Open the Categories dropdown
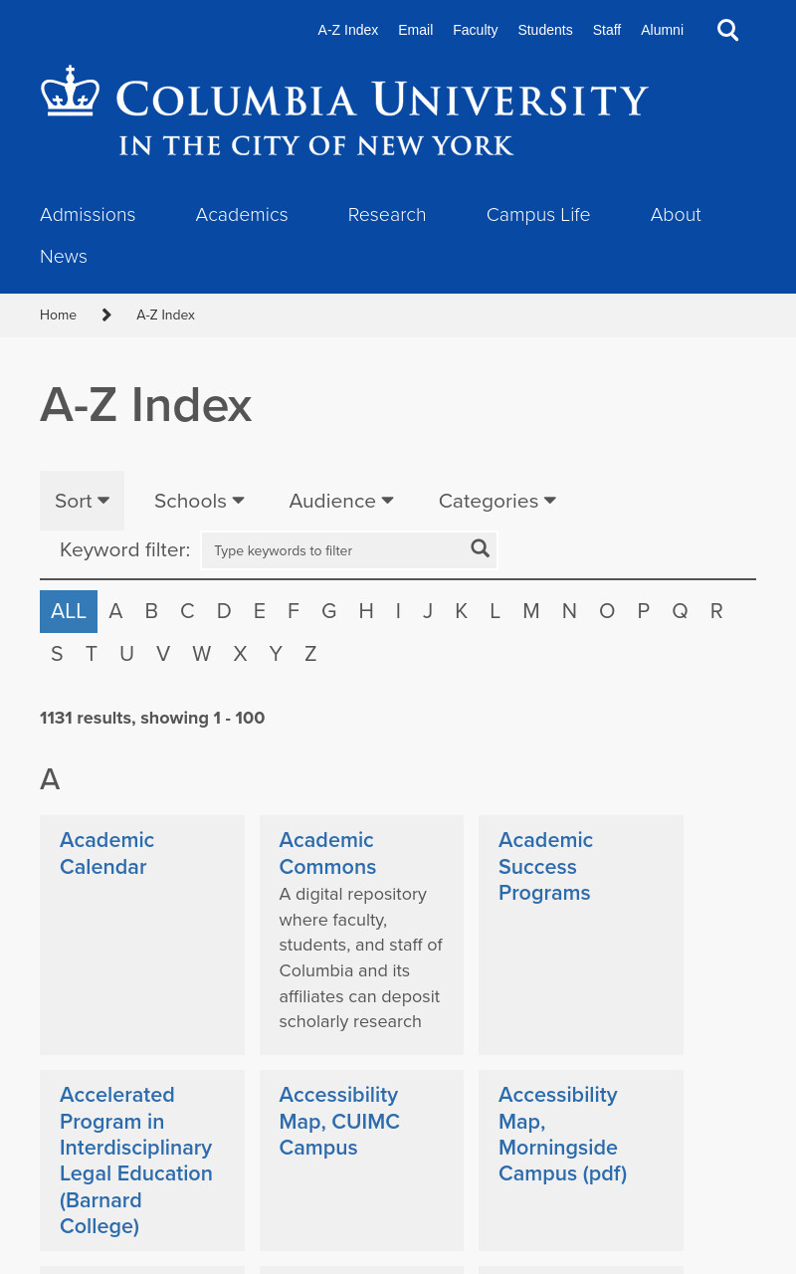 pos(497,501)
